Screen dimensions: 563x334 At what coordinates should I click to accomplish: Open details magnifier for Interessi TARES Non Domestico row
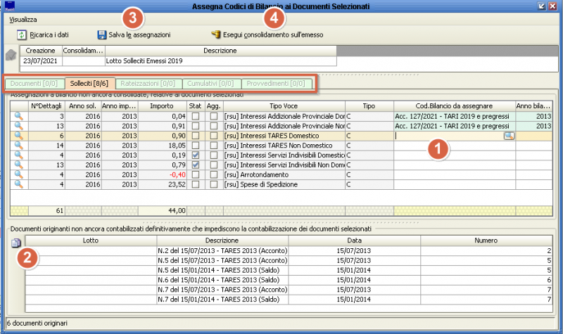pyautogui.click(x=18, y=146)
